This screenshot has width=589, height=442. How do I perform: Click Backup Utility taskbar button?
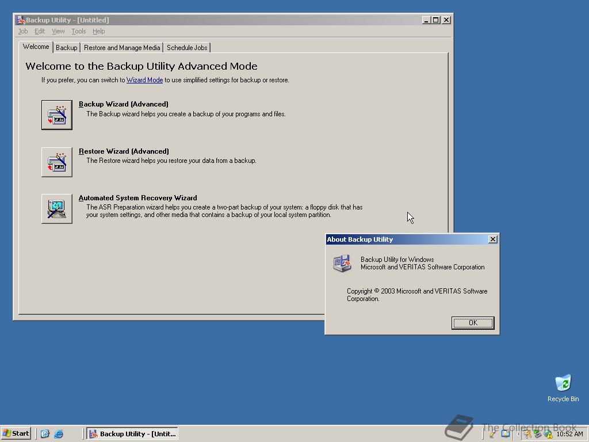(132, 434)
